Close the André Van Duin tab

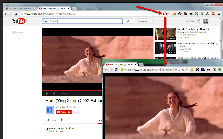pyautogui.click(x=35, y=8)
